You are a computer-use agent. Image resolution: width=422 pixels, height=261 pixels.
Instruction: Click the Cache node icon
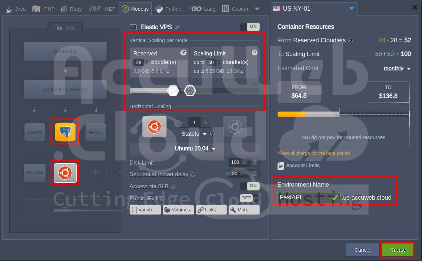click(x=34, y=132)
